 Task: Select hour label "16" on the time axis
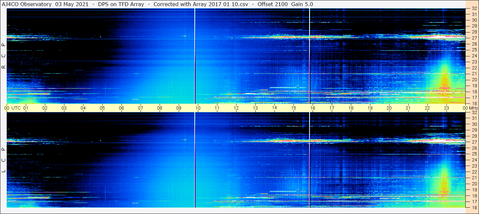(313, 108)
